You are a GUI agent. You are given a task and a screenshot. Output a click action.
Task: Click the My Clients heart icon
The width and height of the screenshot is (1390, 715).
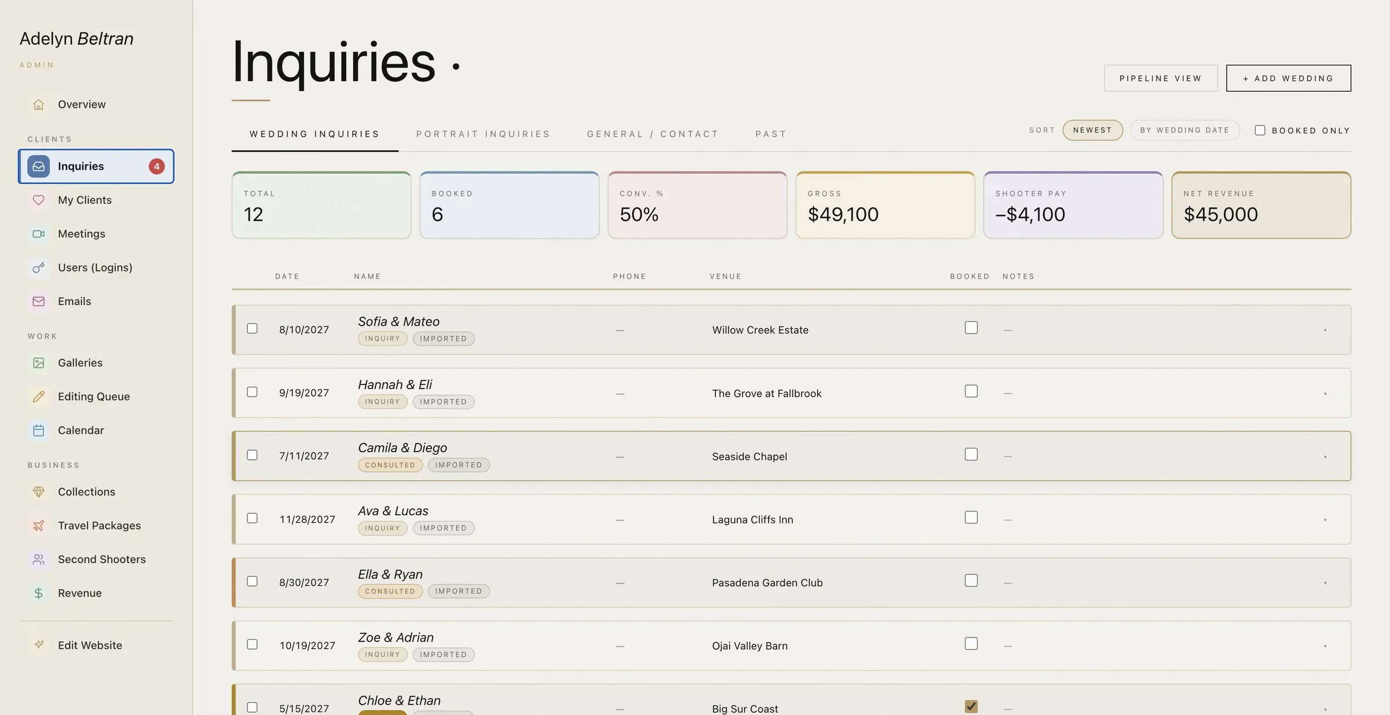[x=38, y=200]
